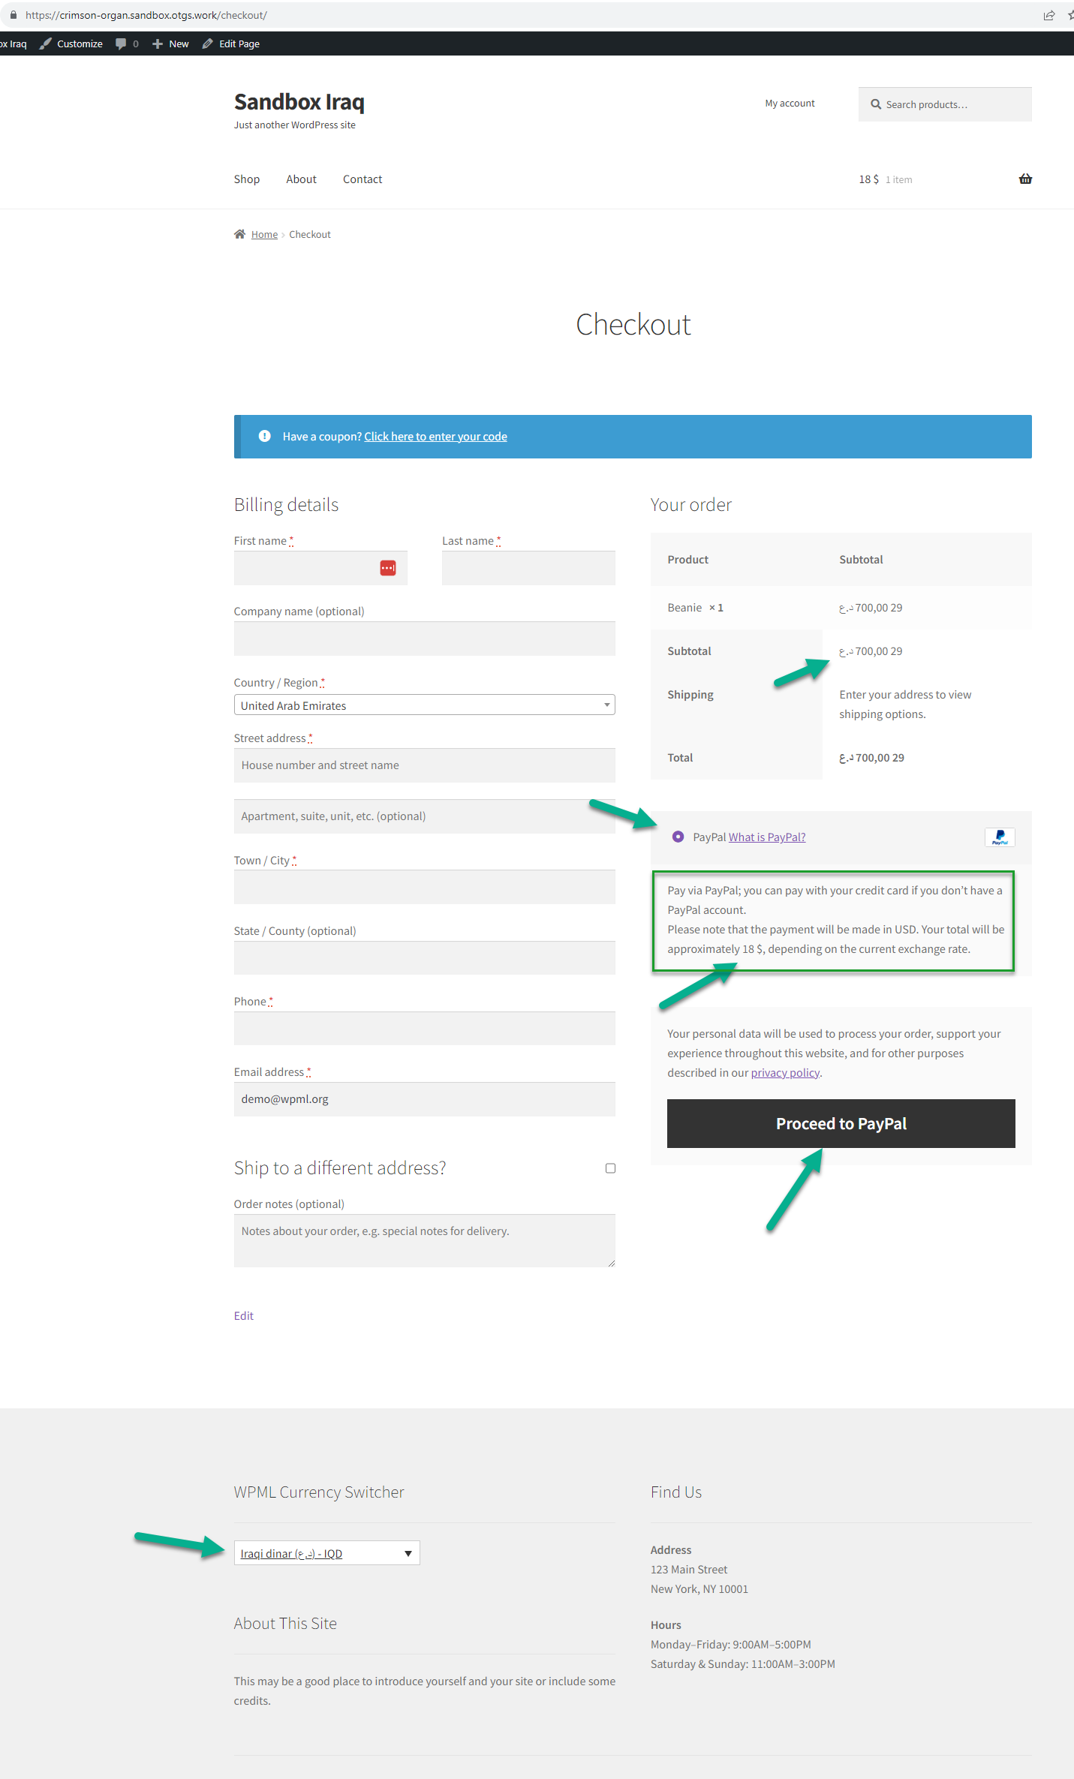Click the Customize paintbrush icon
This screenshot has height=1779, width=1074.
click(45, 44)
